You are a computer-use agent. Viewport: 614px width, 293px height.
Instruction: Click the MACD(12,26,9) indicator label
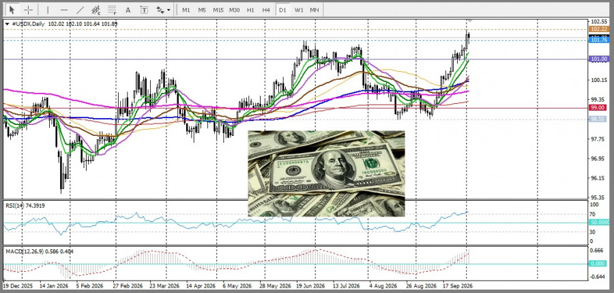[40, 251]
